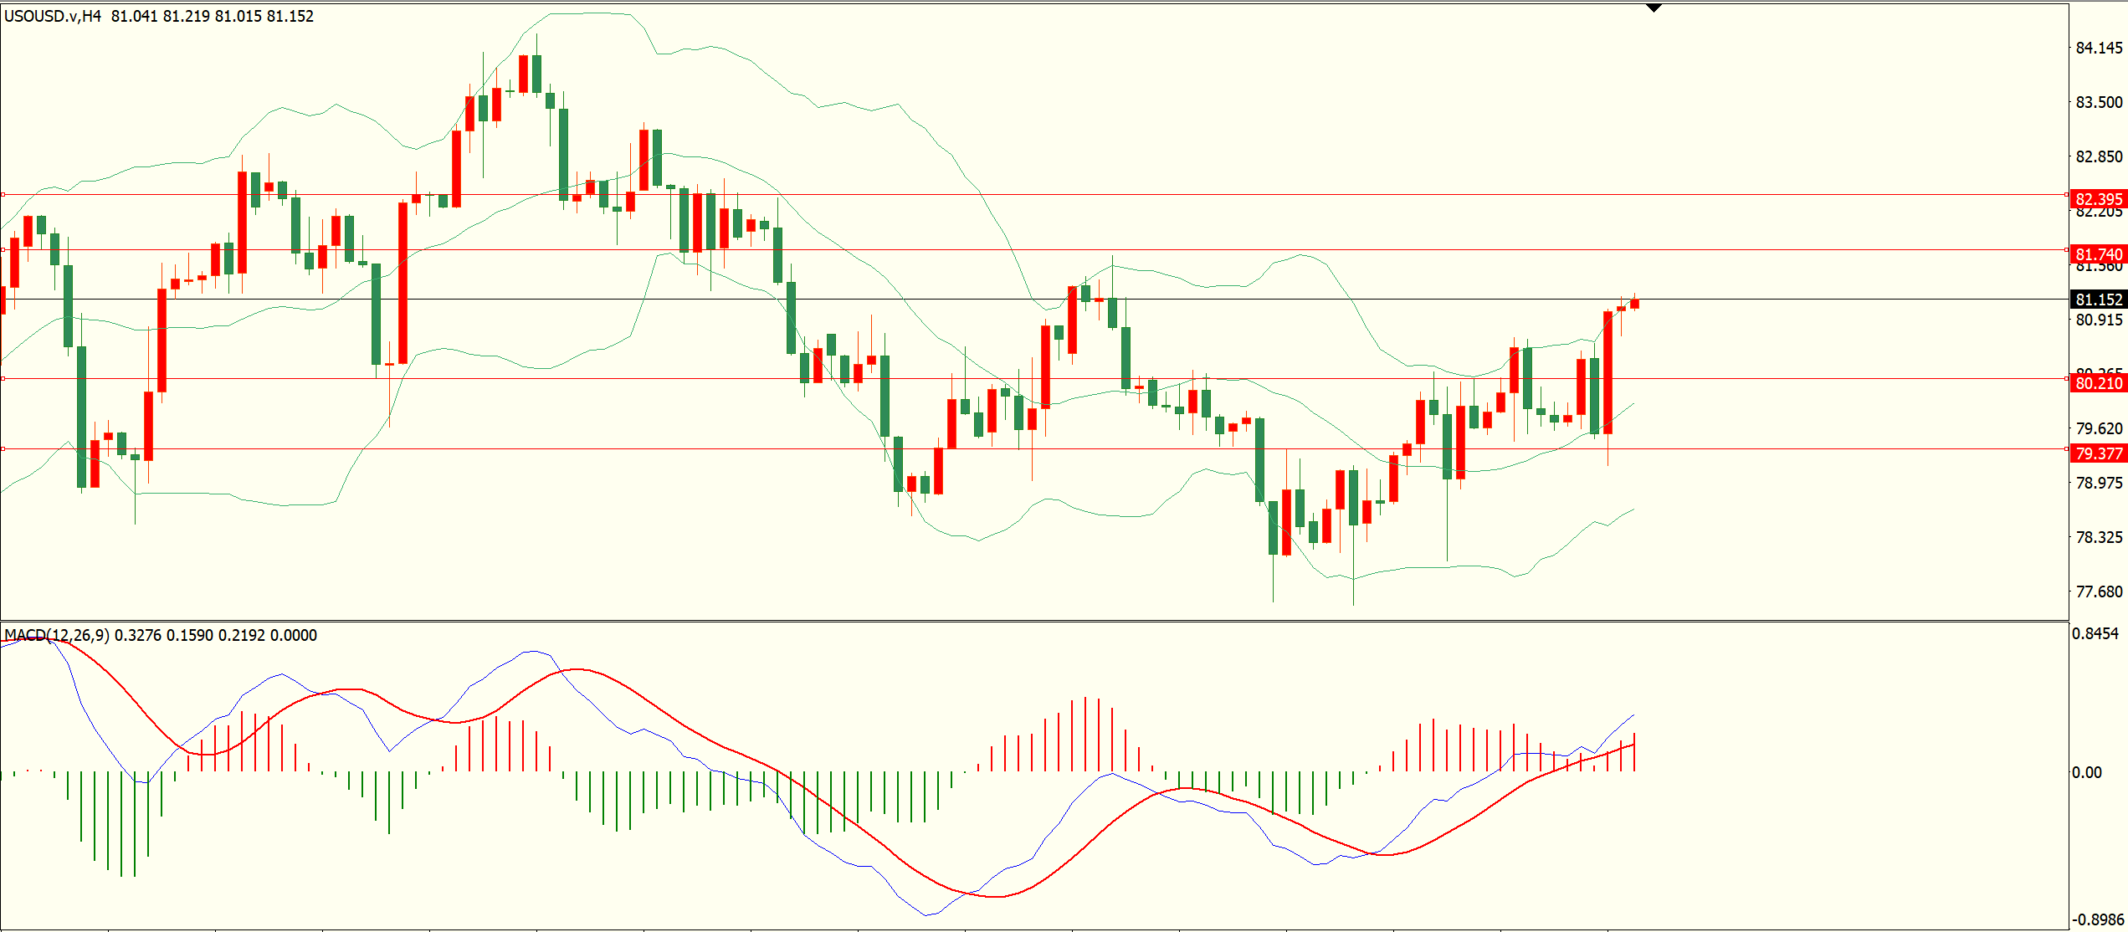Click the USOUSD.v,H4 chart title text

(53, 16)
